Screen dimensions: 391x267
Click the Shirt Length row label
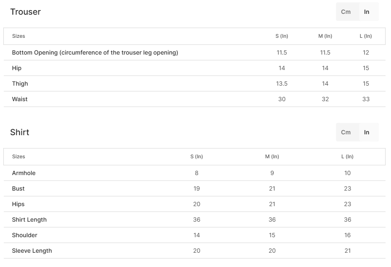click(29, 220)
